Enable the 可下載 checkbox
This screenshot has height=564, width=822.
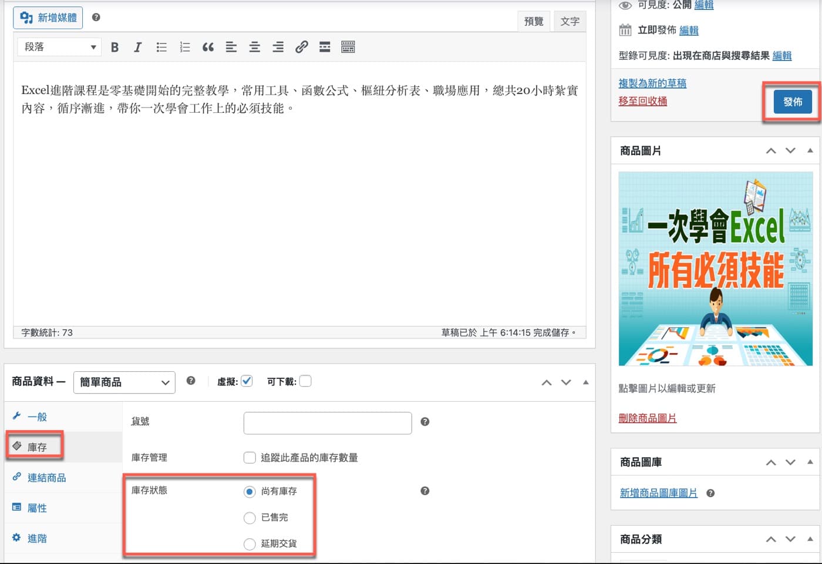tap(305, 381)
